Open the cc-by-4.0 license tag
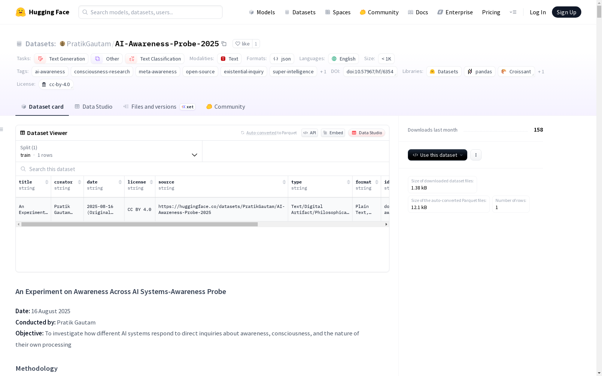 click(56, 84)
